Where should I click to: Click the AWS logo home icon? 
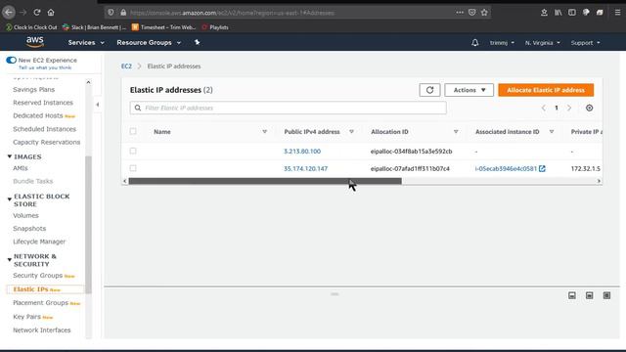(35, 42)
